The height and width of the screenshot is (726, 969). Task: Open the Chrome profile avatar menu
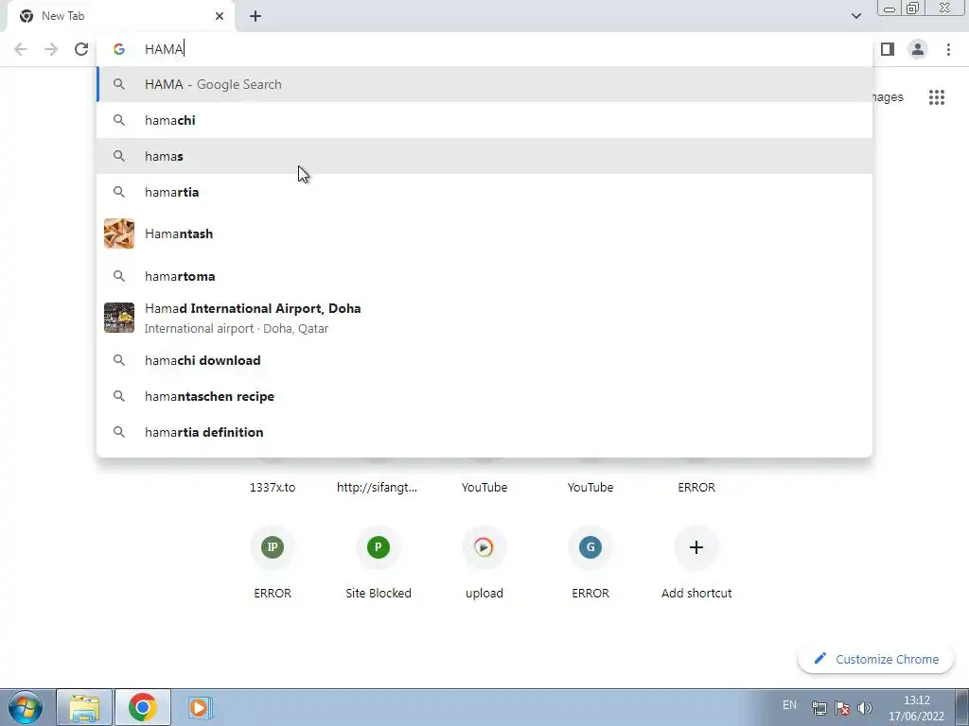click(x=918, y=49)
